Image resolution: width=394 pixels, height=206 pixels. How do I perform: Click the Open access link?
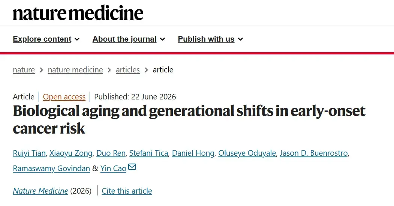(64, 97)
